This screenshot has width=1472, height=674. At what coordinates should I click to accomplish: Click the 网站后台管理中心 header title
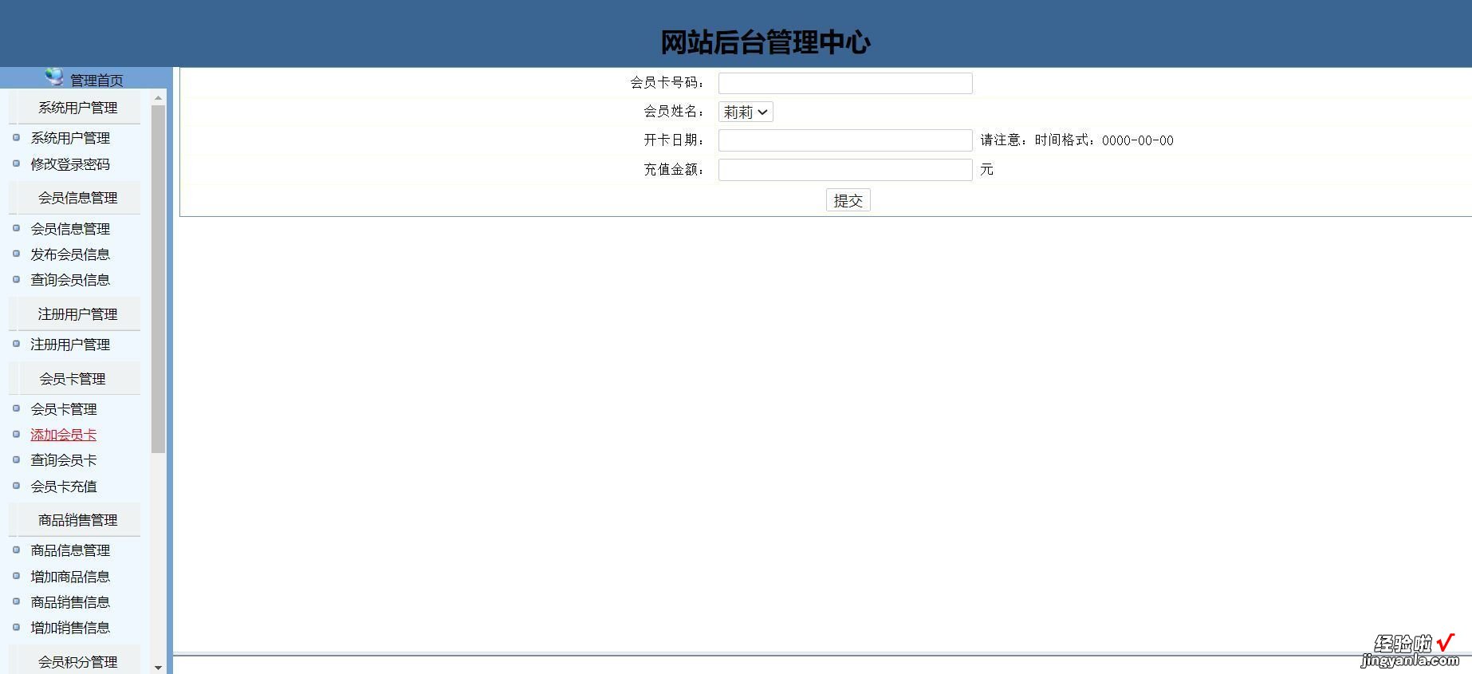(x=766, y=42)
